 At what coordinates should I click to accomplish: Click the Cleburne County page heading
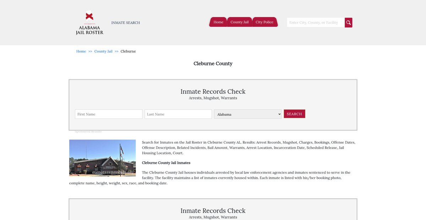click(x=213, y=64)
